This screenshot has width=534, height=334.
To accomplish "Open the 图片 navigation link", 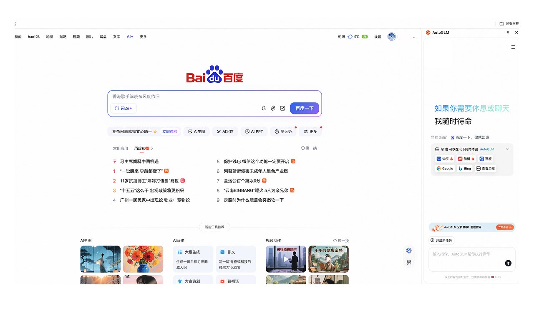I will (x=89, y=37).
